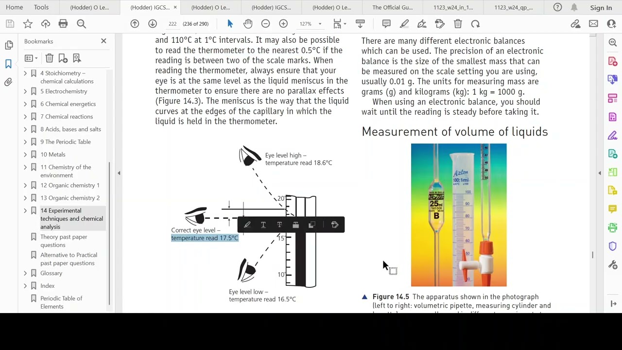The height and width of the screenshot is (350, 622).
Task: Delete the selected bookmark
Action: point(49,58)
